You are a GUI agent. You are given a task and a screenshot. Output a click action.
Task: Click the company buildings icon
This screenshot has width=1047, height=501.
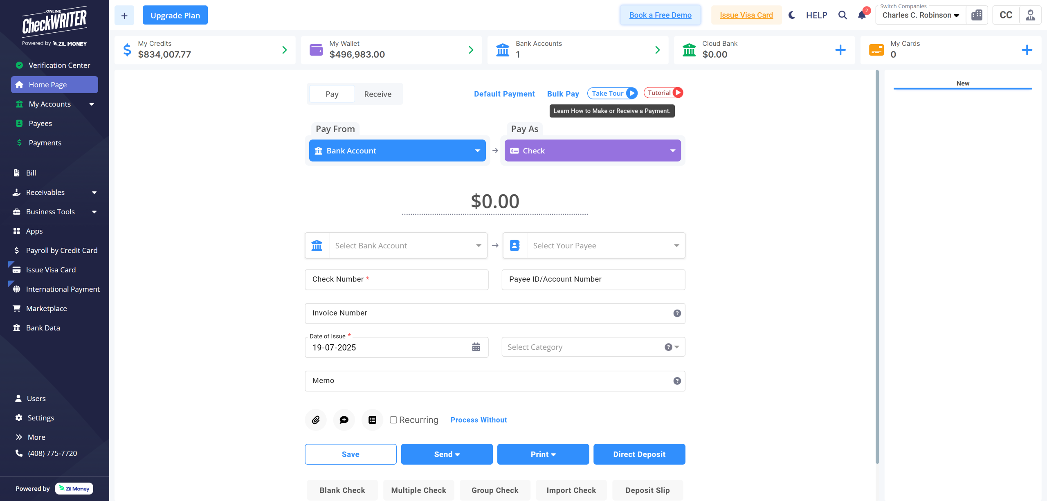tap(977, 15)
